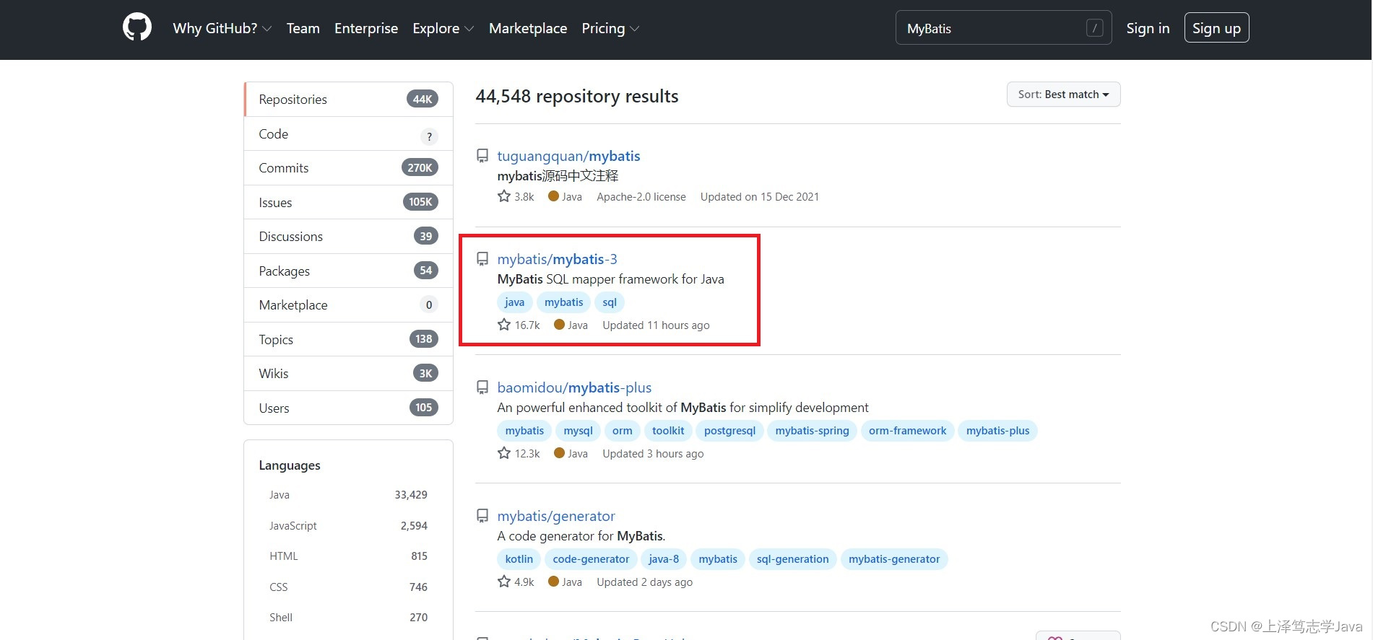Open Marketplace in top navigation

click(528, 28)
